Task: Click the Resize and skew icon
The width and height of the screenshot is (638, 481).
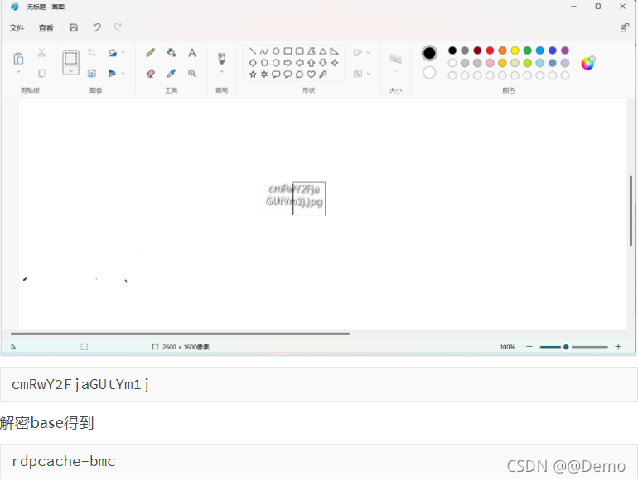Action: click(x=92, y=73)
